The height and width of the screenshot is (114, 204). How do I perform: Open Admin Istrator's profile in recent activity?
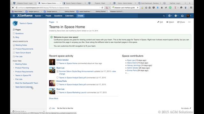pos(62,60)
